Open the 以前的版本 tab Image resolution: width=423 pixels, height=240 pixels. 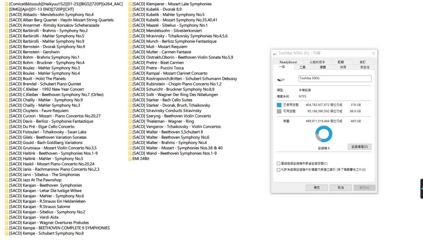318,62
